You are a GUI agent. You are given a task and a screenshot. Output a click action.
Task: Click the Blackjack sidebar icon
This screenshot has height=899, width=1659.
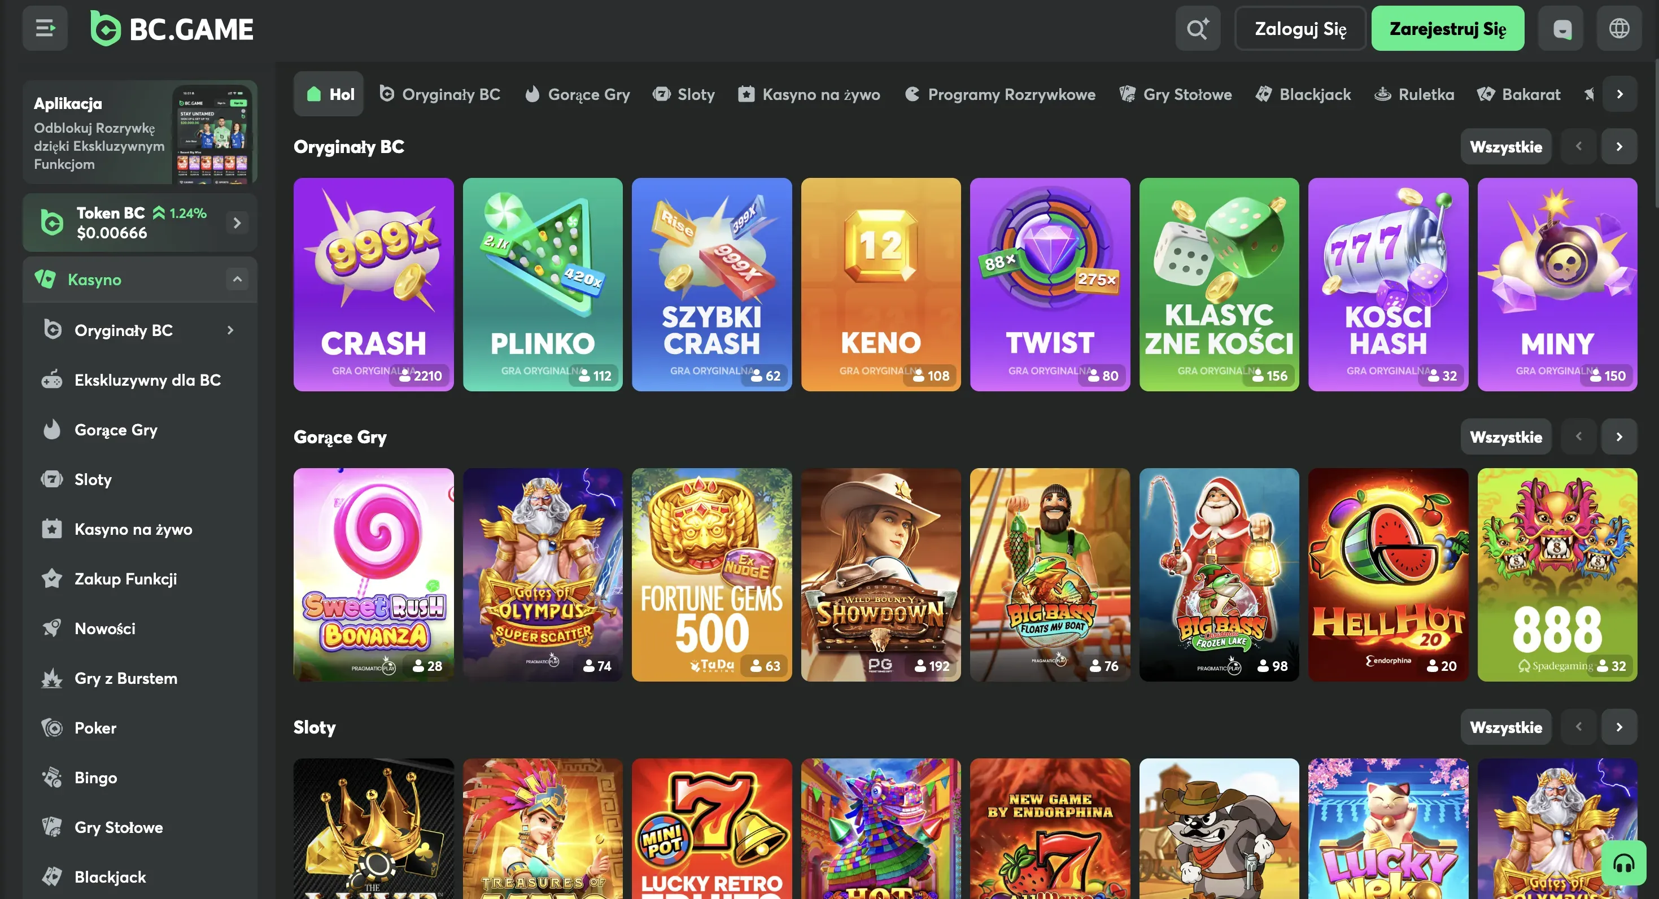pos(52,876)
